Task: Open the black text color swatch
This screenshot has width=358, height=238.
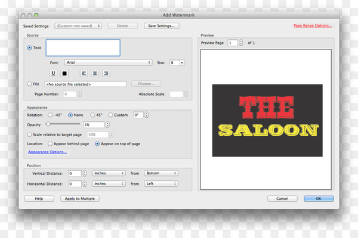Action: 64,73
